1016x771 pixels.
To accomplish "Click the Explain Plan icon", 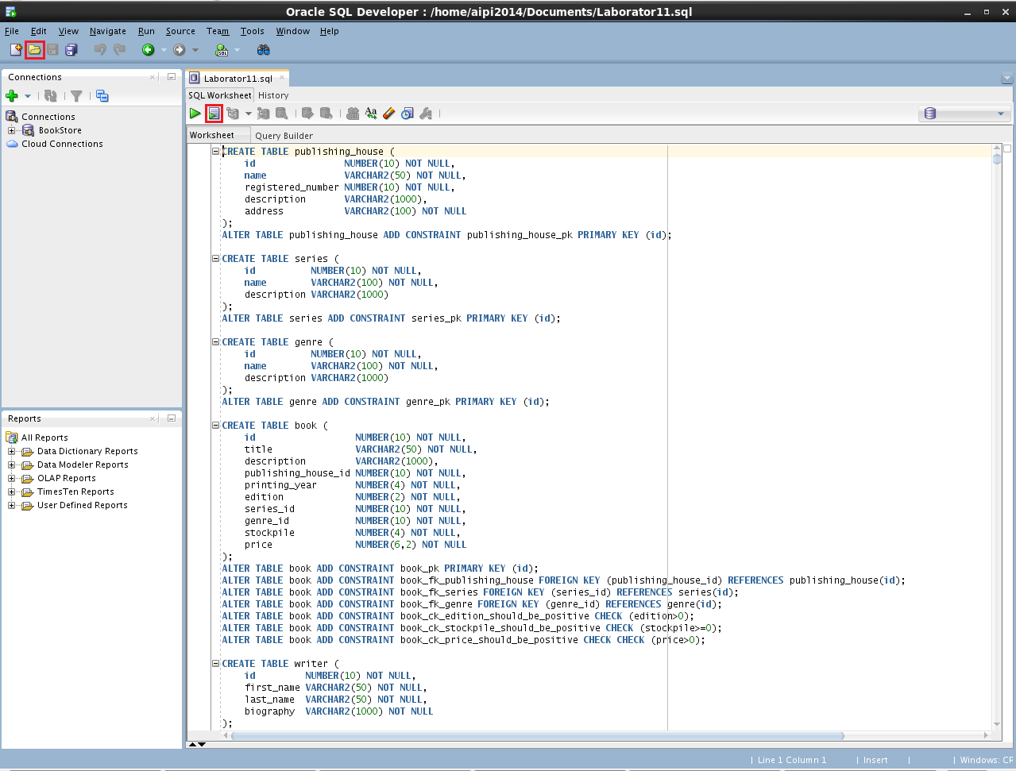I will (x=233, y=114).
